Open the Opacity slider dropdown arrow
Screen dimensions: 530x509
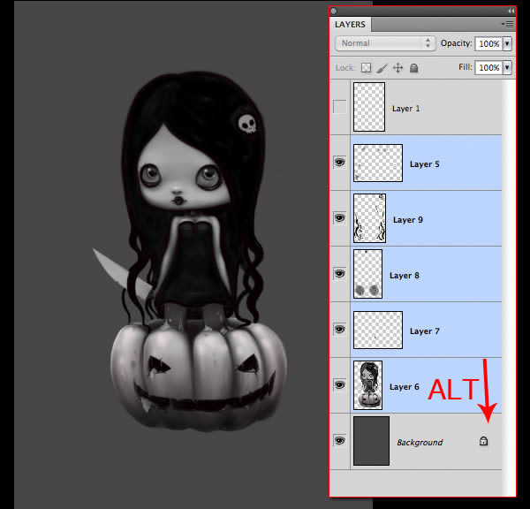point(507,43)
